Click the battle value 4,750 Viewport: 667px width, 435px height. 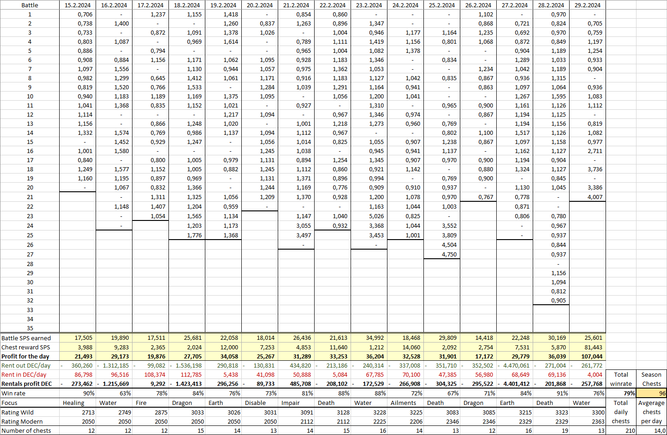(x=449, y=254)
